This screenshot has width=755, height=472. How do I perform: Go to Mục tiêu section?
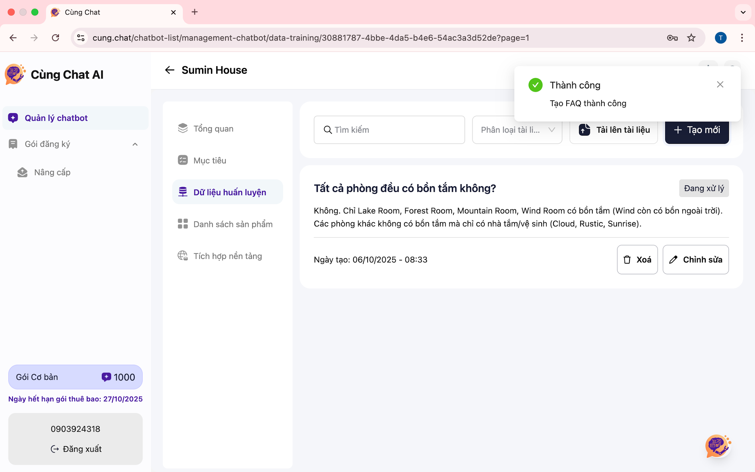210,160
